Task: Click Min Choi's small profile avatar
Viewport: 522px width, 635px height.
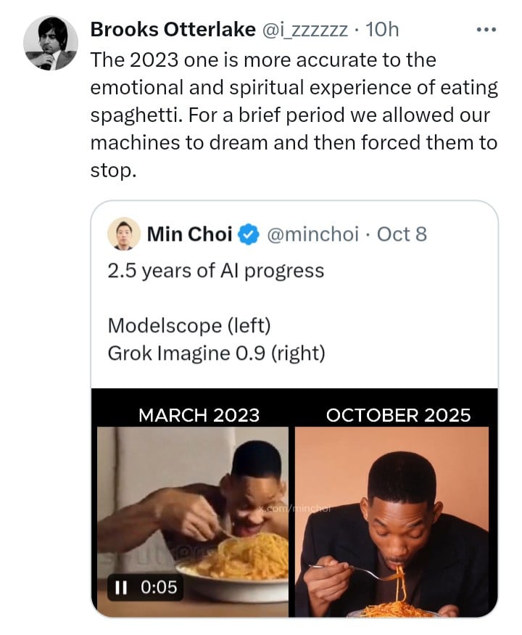Action: pyautogui.click(x=124, y=234)
